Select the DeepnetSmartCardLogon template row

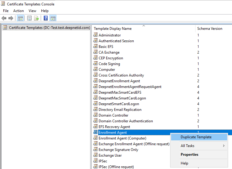coord(119,104)
